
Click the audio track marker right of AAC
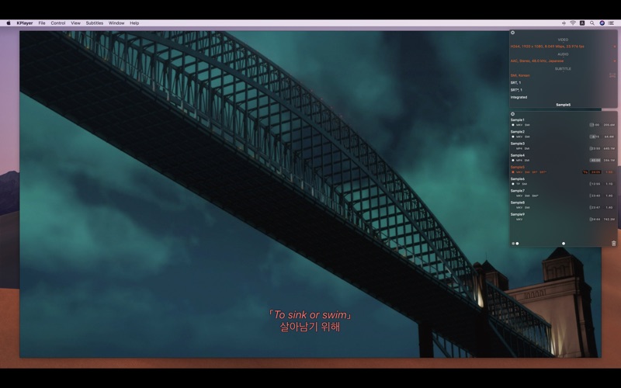[615, 61]
